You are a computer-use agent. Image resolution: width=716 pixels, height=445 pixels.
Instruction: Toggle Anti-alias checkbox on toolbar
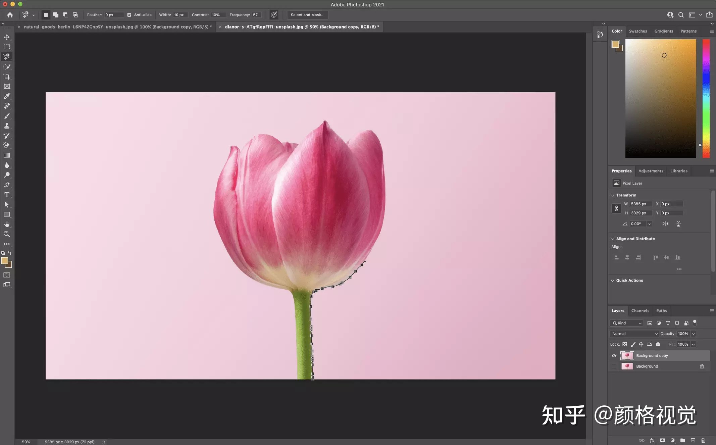(129, 14)
